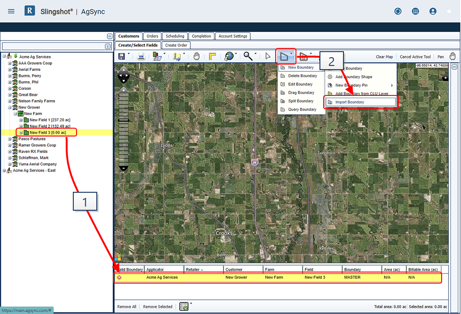Screen dimensions: 461x314
Task: Expand the Pasco Pastures node
Action: 9,139
